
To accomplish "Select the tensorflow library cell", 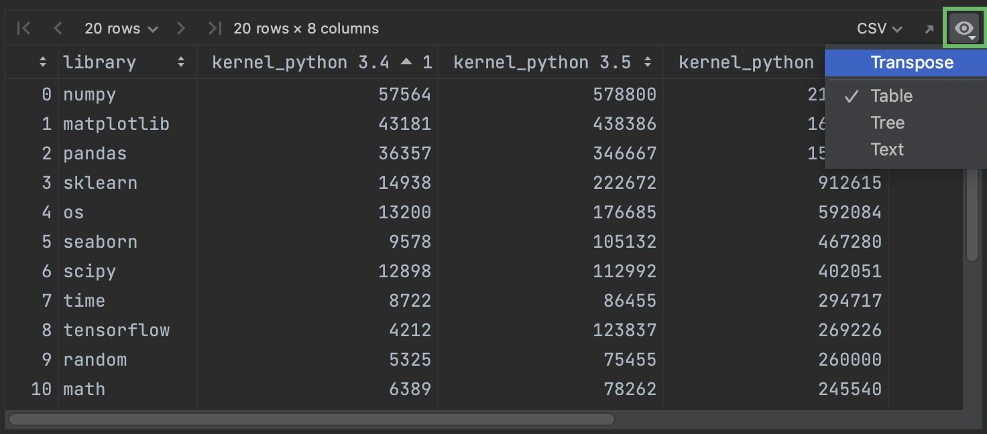I will coord(117,330).
